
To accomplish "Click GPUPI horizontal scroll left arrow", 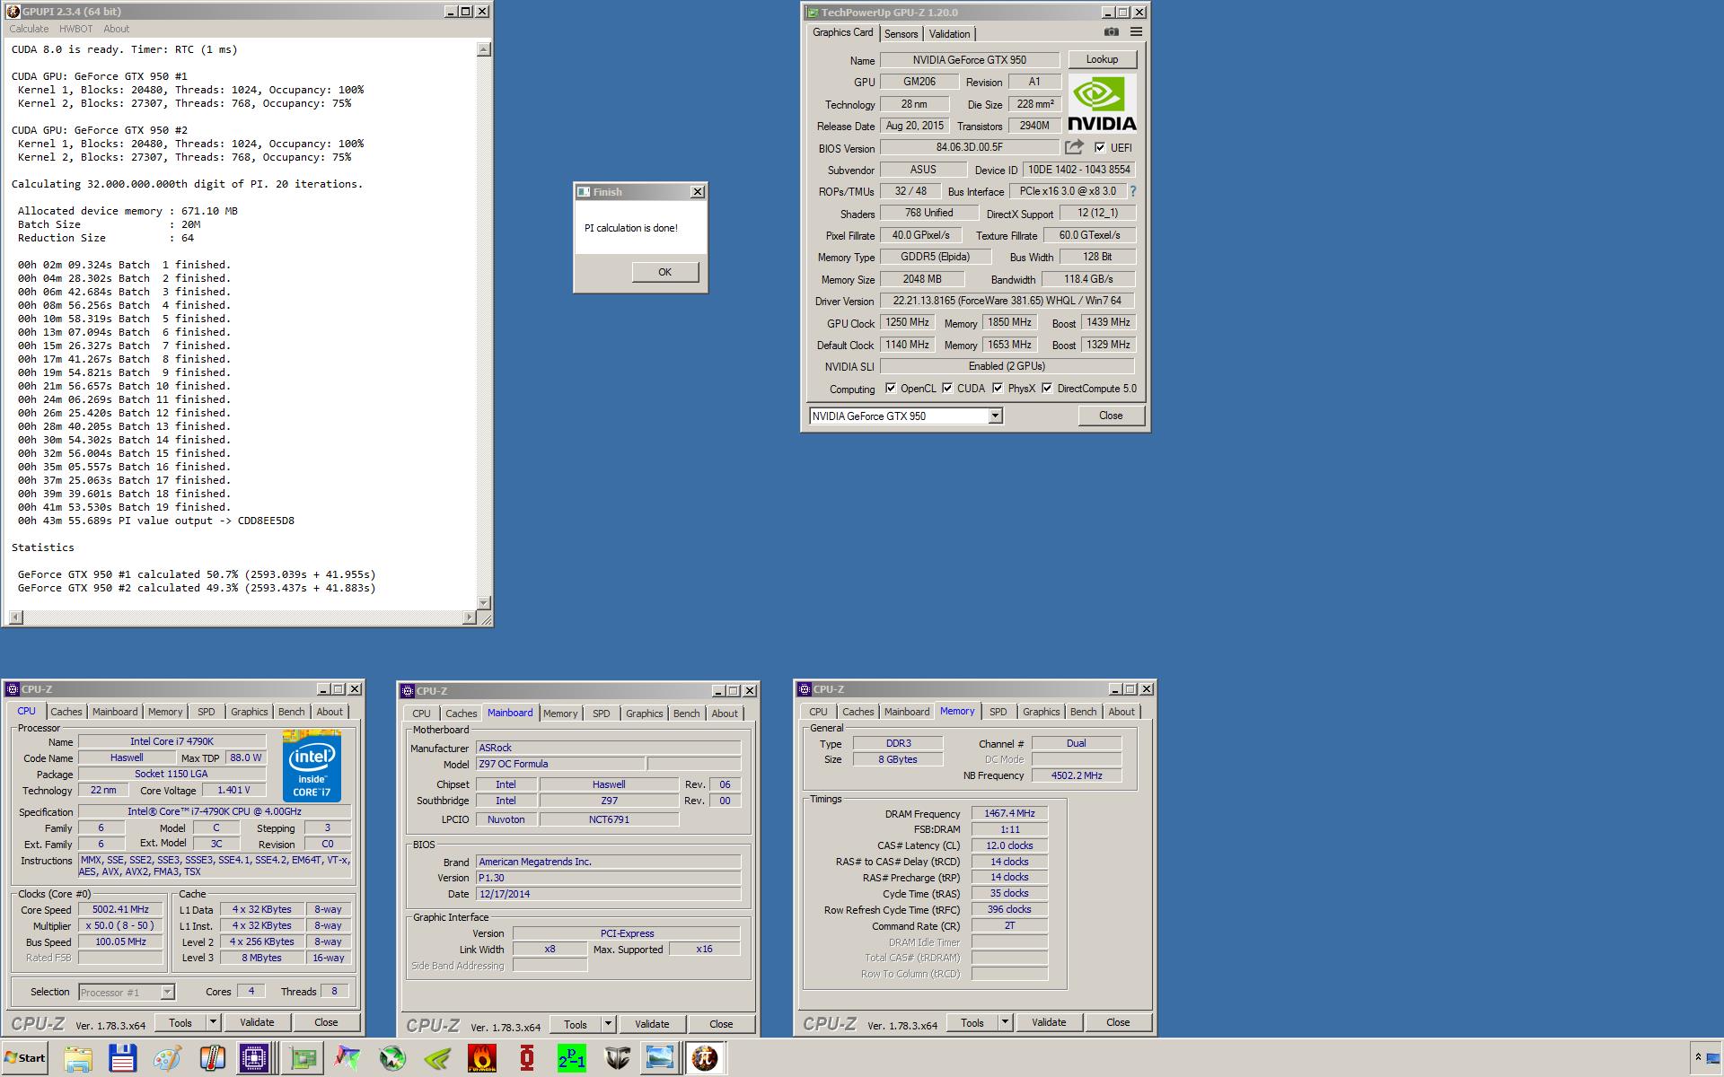I will click(15, 617).
